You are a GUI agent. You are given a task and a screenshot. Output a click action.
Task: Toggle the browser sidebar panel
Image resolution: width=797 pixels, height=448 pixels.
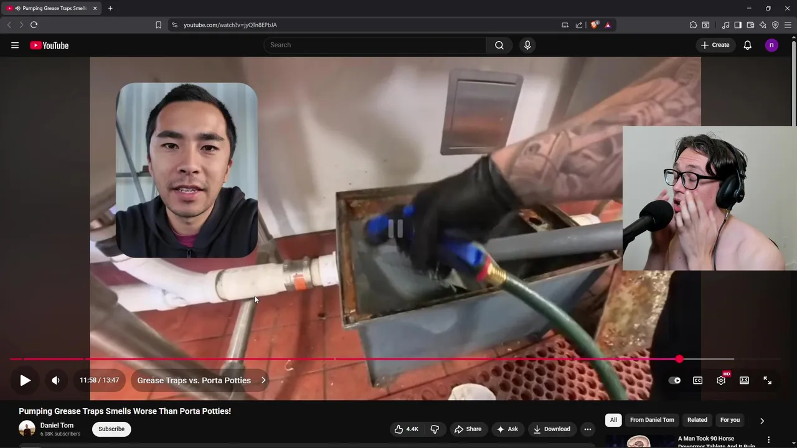click(x=738, y=25)
